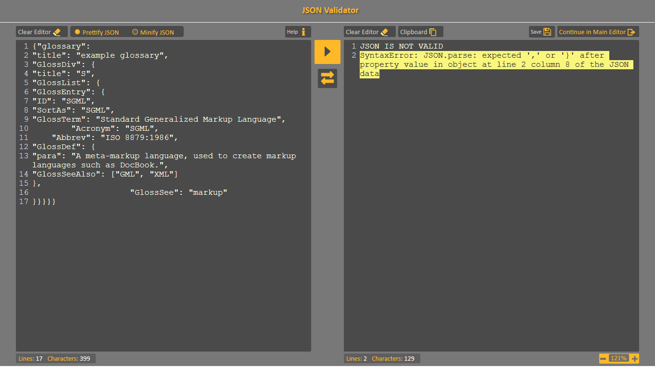Click the "GlossList": { line
The image size is (655, 367).
(x=66, y=83)
